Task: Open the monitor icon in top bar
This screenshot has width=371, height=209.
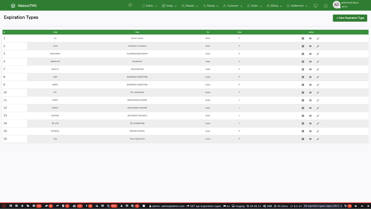Action: coord(315,6)
